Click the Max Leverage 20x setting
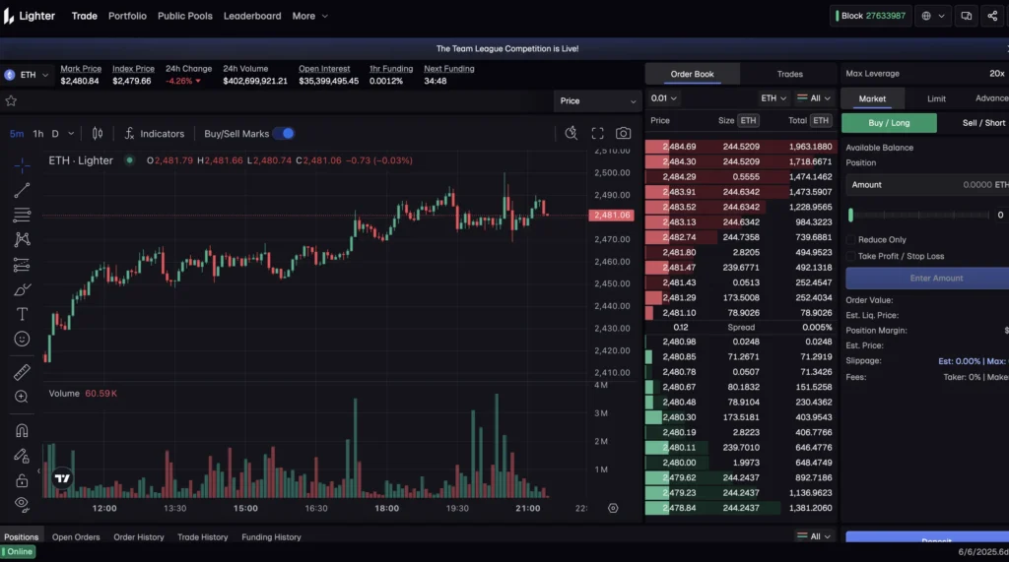Screen dimensions: 1009x562 [x=925, y=73]
